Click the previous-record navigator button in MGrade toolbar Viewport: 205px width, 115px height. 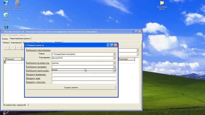[12, 48]
